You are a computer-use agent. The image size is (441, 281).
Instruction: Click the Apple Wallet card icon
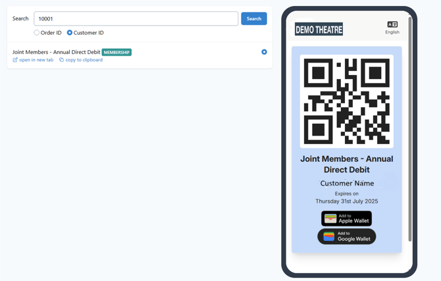point(330,218)
